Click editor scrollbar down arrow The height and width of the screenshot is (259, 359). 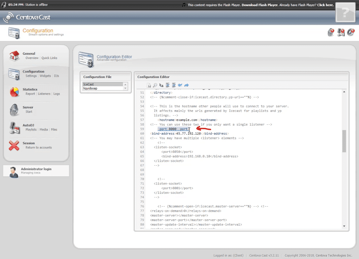(344, 226)
